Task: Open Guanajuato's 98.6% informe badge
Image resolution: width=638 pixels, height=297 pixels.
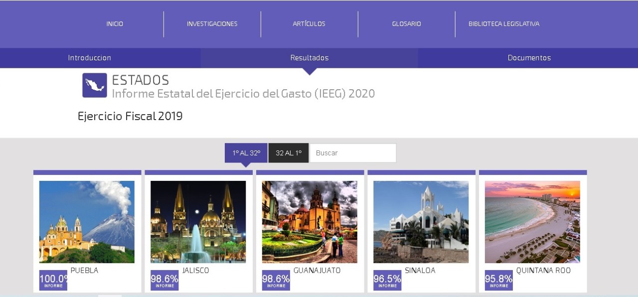Action: tap(276, 281)
